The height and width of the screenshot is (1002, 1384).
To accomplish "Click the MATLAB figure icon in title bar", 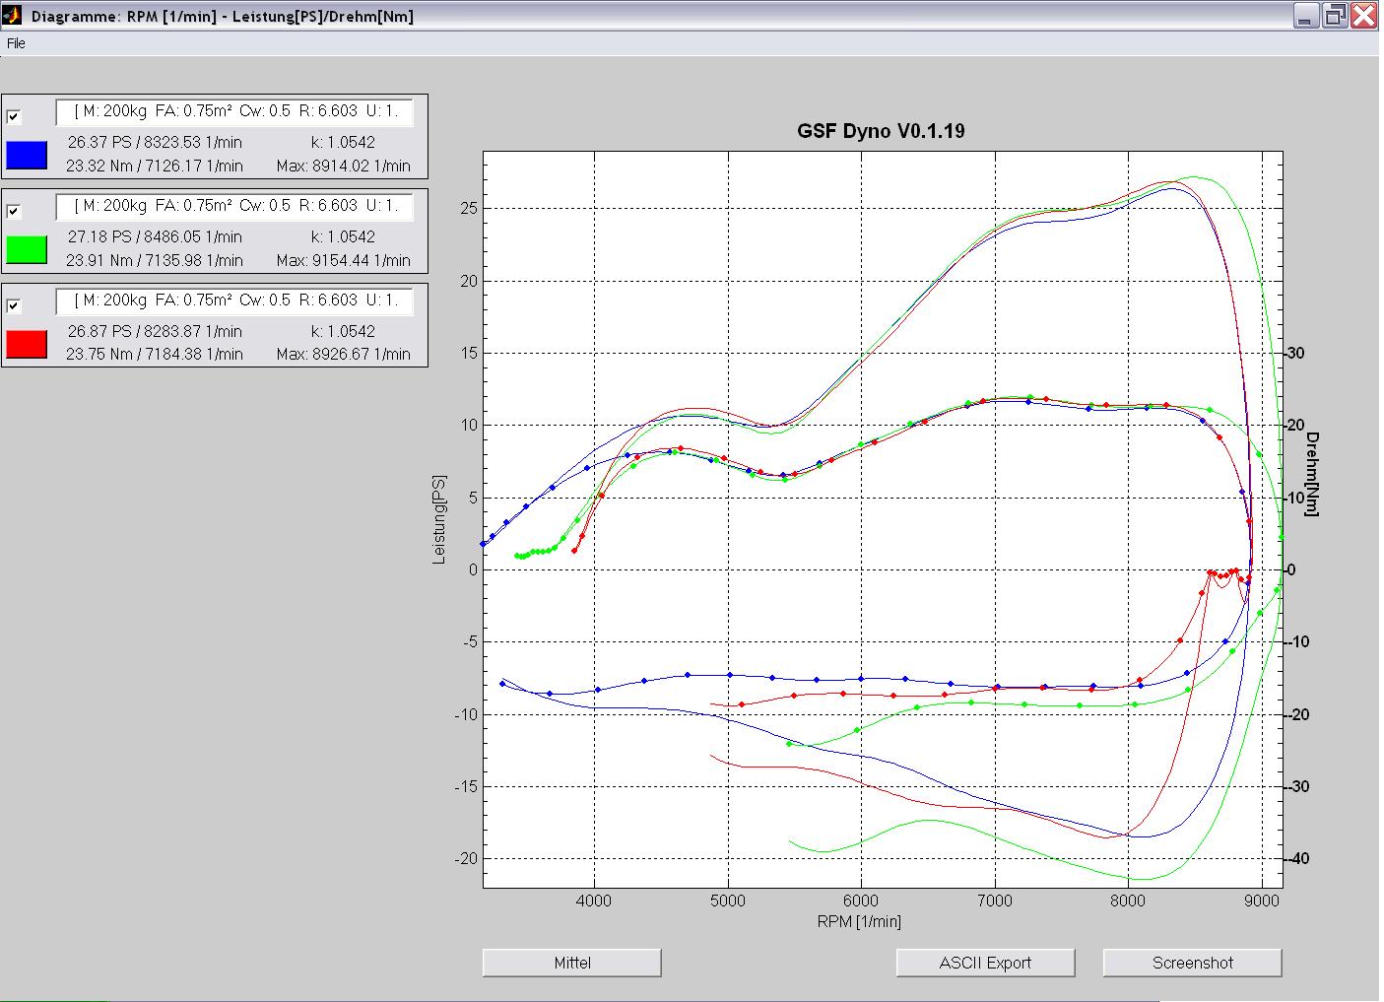I will pyautogui.click(x=13, y=16).
